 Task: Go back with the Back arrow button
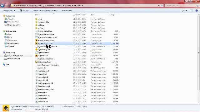[x=2, y=6]
